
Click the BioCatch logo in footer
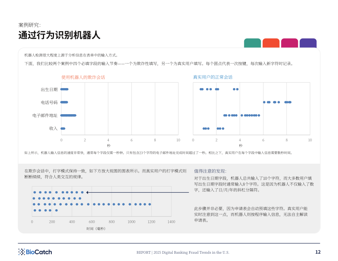pyautogui.click(x=35, y=252)
